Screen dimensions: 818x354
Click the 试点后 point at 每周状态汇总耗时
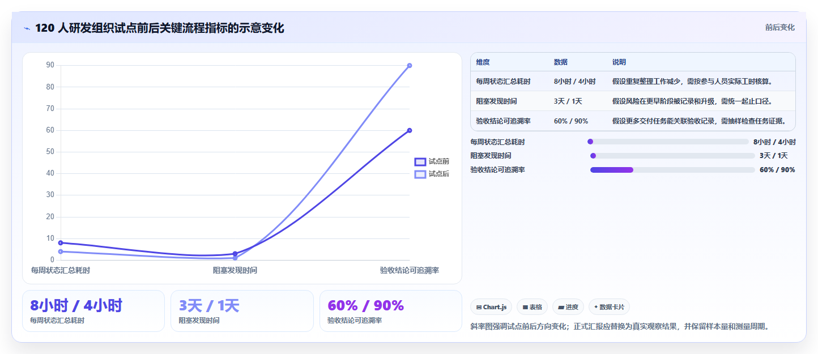pyautogui.click(x=61, y=251)
